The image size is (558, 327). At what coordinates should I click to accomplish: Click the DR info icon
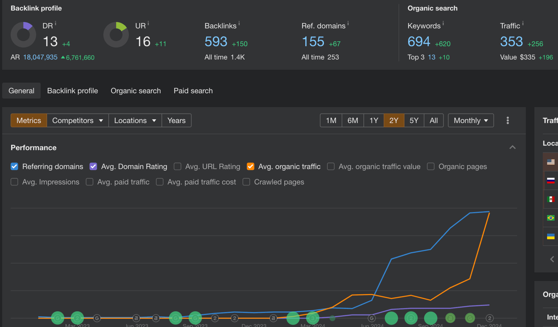[56, 23]
